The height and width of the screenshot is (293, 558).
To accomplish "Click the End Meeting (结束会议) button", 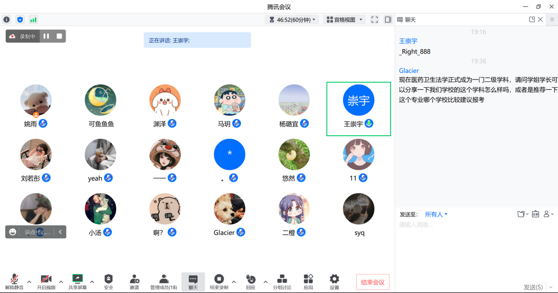I will point(373,282).
